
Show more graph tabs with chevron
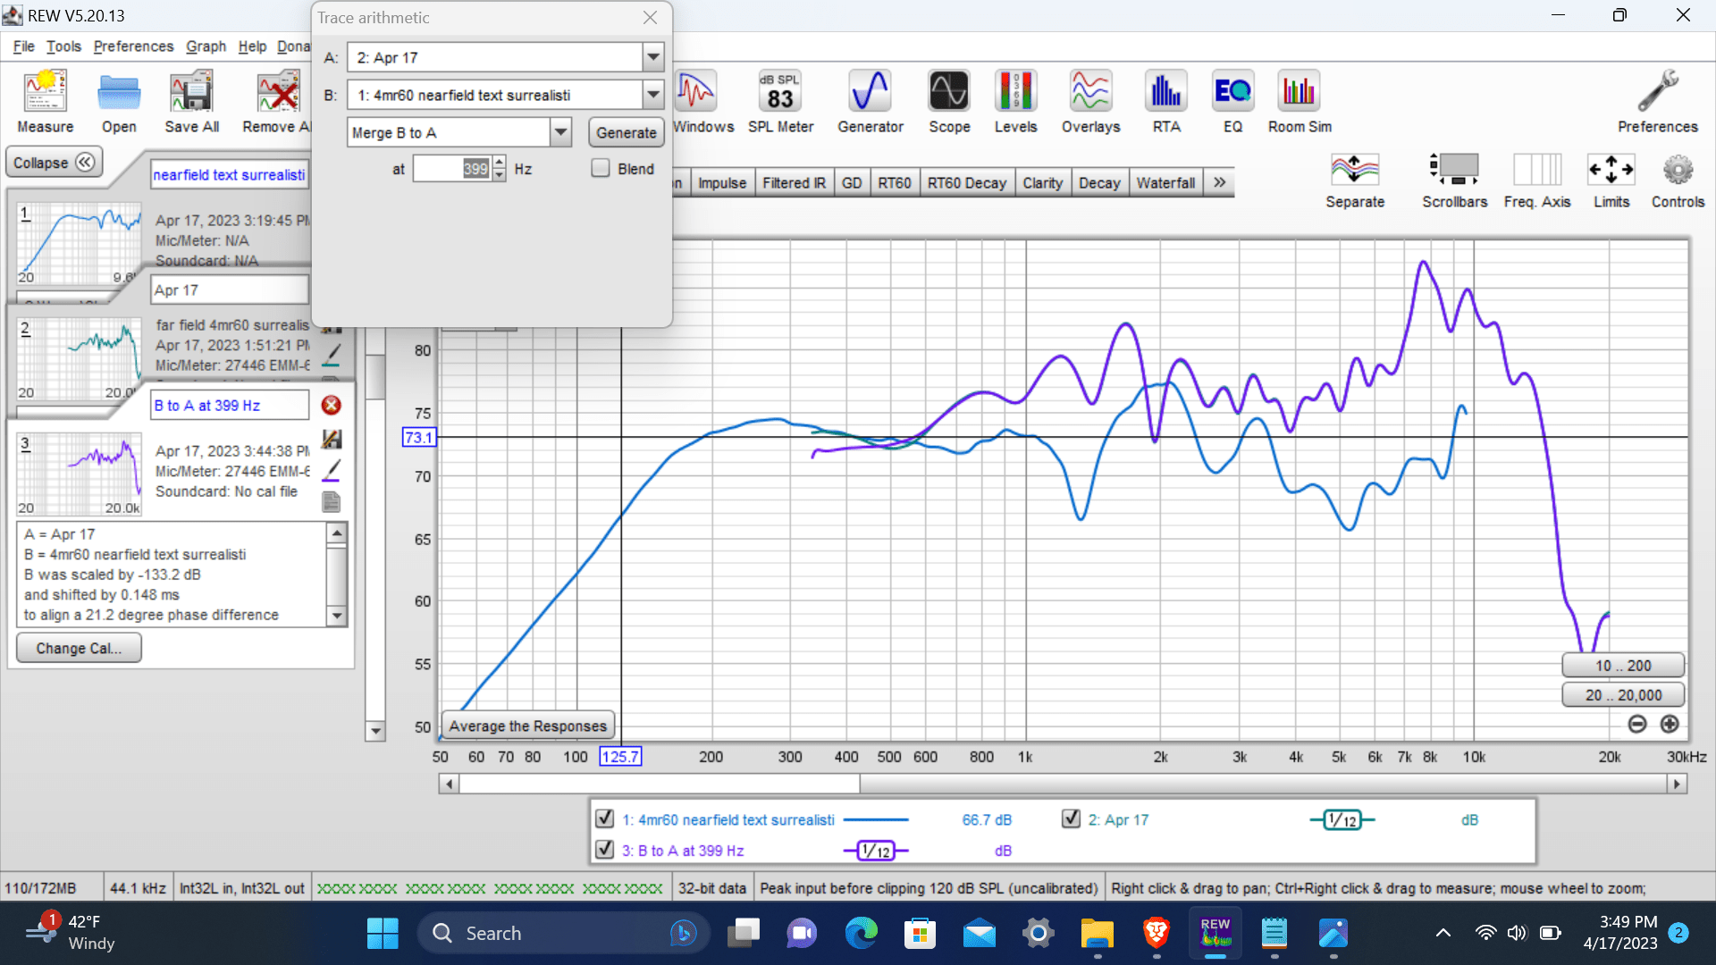1219,182
